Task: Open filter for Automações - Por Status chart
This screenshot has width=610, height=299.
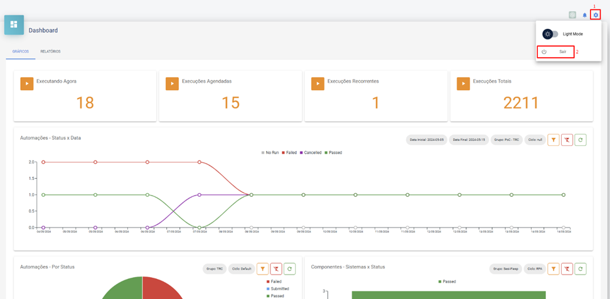Action: click(262, 269)
